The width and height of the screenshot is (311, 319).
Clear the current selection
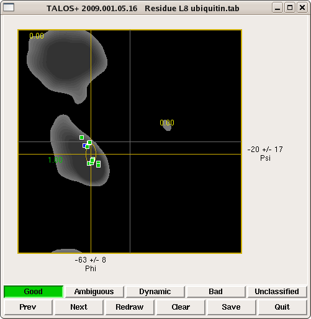(x=181, y=307)
